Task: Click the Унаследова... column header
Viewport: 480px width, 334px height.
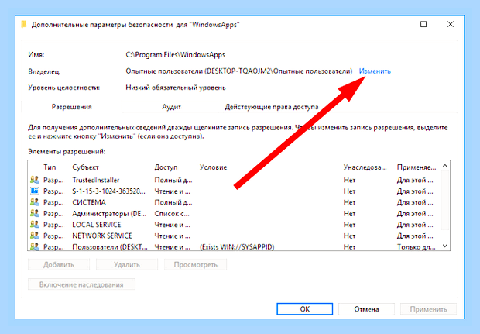Action: pos(365,167)
